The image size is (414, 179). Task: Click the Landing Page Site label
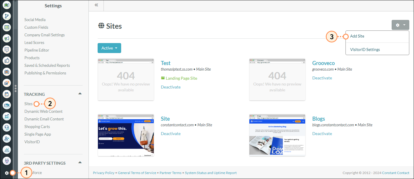tap(181, 78)
